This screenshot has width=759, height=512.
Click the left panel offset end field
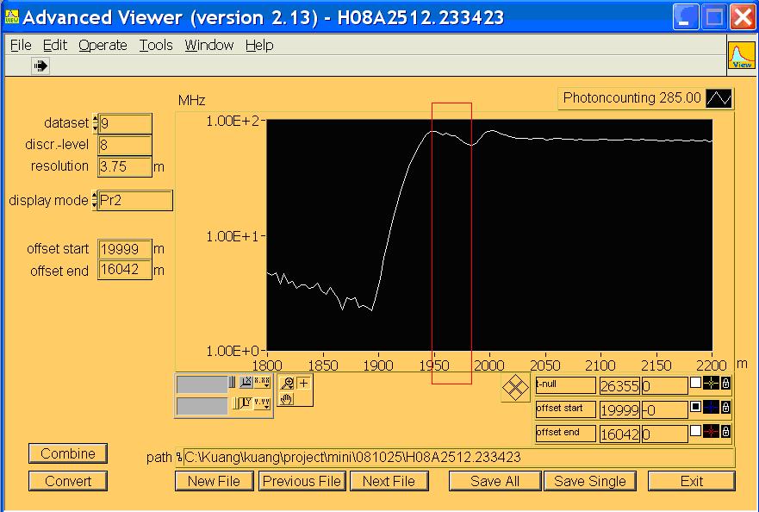coord(125,270)
